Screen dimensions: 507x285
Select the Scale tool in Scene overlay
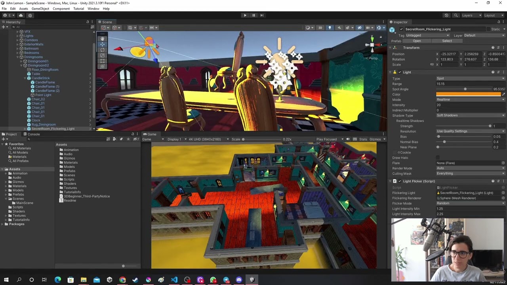coord(102,55)
